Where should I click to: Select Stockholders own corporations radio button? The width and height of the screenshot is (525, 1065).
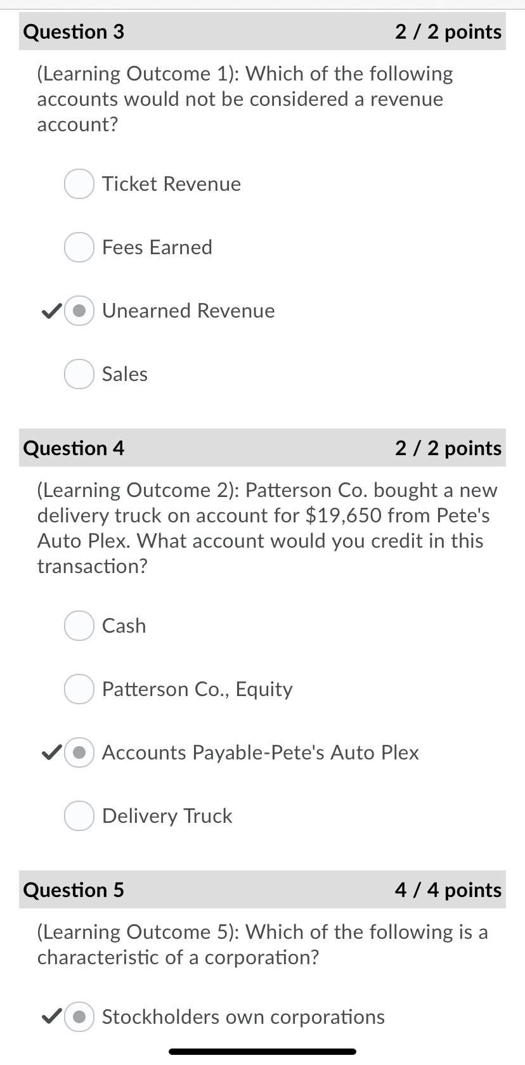point(79,1017)
